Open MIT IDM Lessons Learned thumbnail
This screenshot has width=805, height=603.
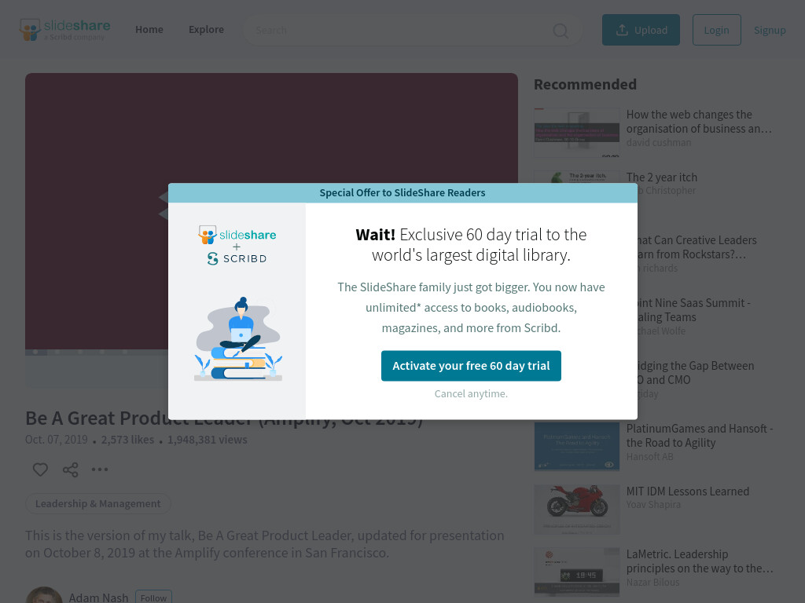click(x=576, y=509)
